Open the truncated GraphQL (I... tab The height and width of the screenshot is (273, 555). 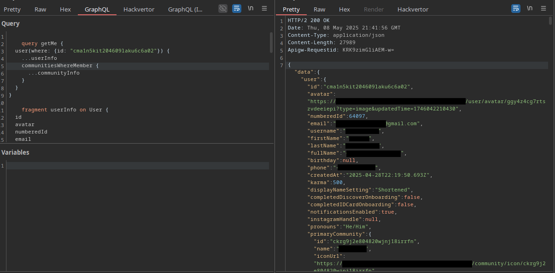point(185,9)
